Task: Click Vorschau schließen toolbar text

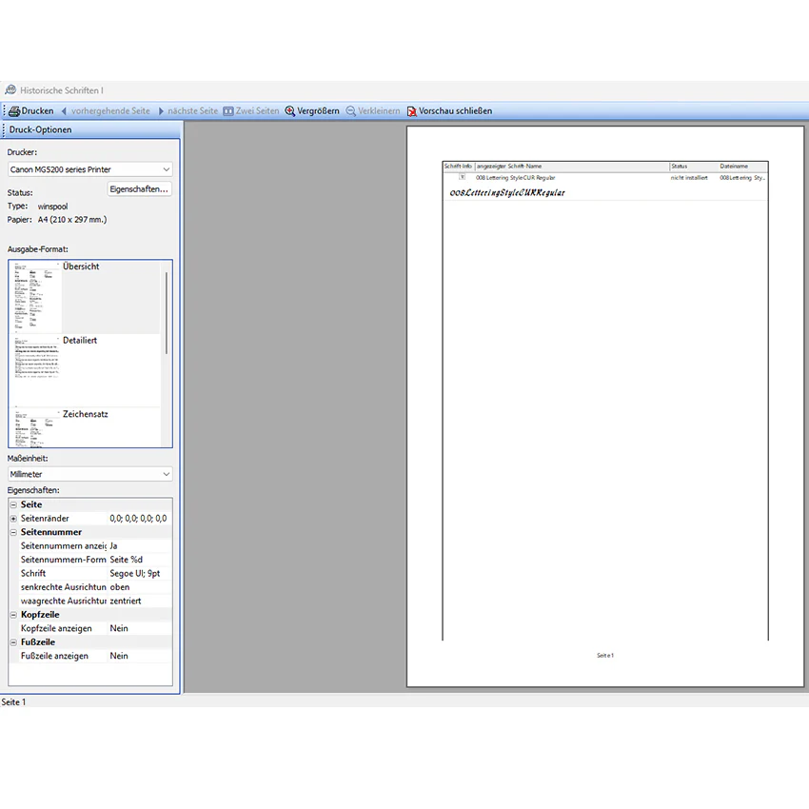Action: (x=455, y=111)
